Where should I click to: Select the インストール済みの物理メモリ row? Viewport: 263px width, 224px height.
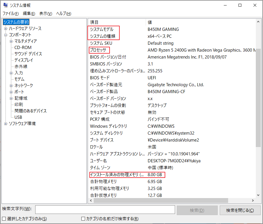[x=172, y=175]
